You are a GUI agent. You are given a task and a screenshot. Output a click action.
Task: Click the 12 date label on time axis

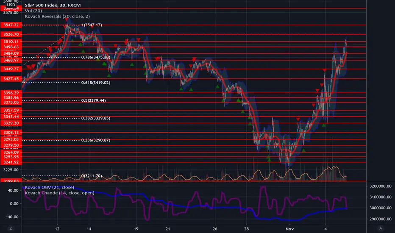coord(57,229)
